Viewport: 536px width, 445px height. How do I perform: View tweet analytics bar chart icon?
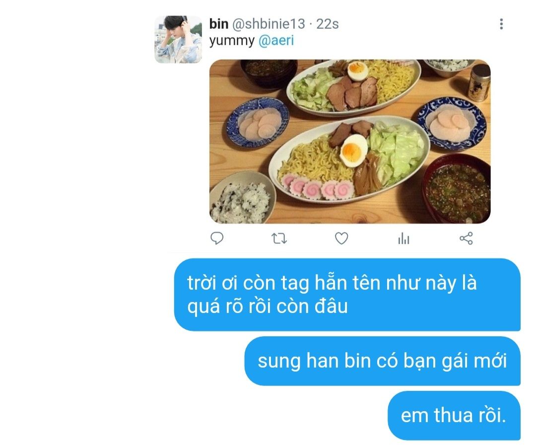[x=403, y=238]
